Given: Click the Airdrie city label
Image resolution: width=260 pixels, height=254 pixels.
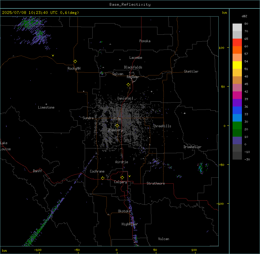Looking at the screenshot, I should pos(122,162).
